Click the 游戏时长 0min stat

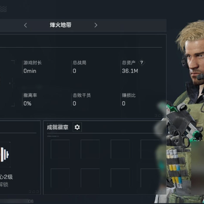pyautogui.click(x=32, y=67)
